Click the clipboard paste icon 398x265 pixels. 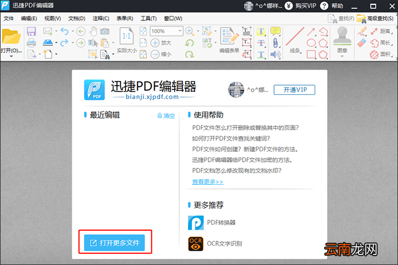[x=104, y=43]
